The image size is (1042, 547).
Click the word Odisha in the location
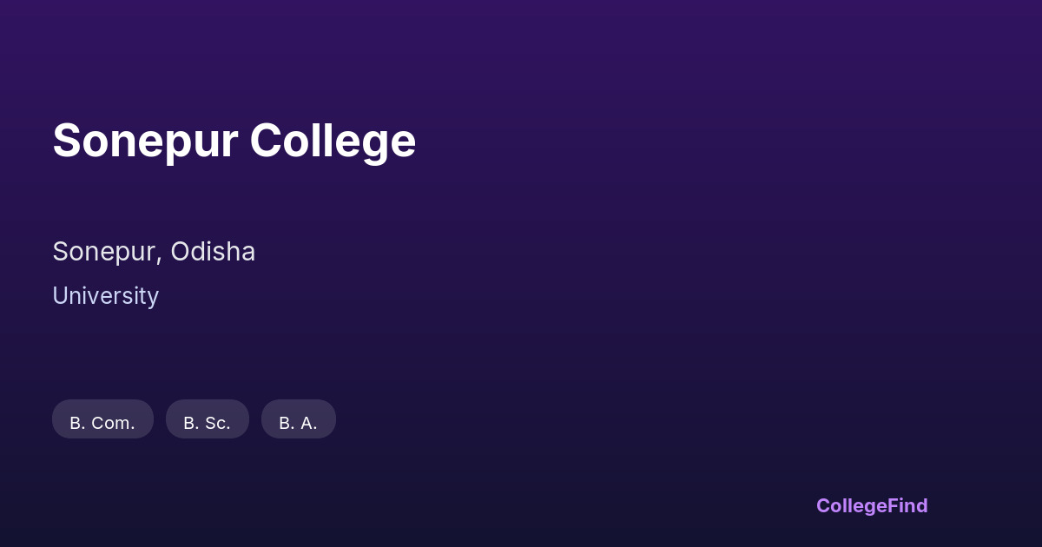pyautogui.click(x=213, y=252)
